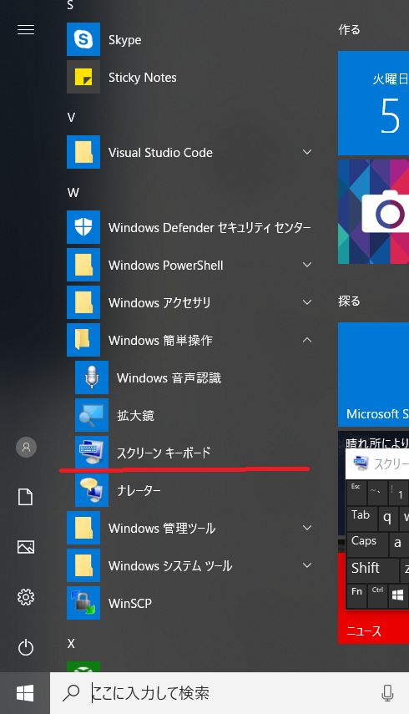Click the Power button icon
The height and width of the screenshot is (714, 409).
pyautogui.click(x=26, y=647)
